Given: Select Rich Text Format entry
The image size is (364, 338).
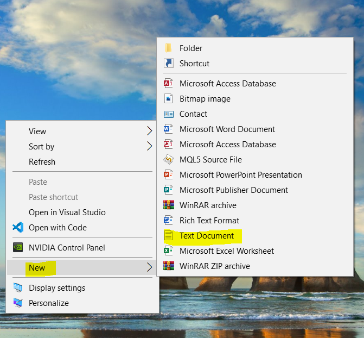Looking at the screenshot, I should click(209, 221).
